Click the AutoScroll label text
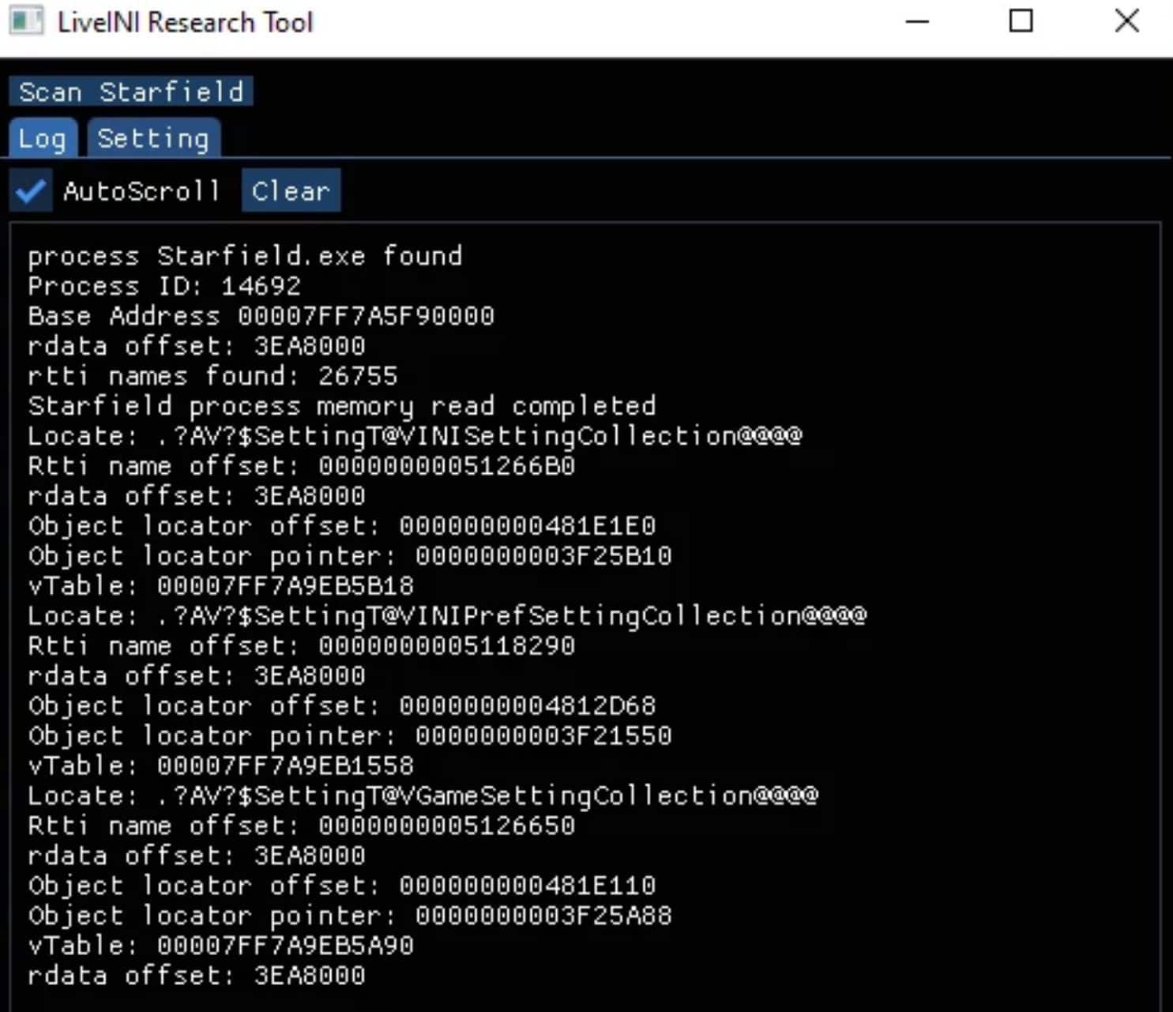The image size is (1173, 1012). [141, 191]
